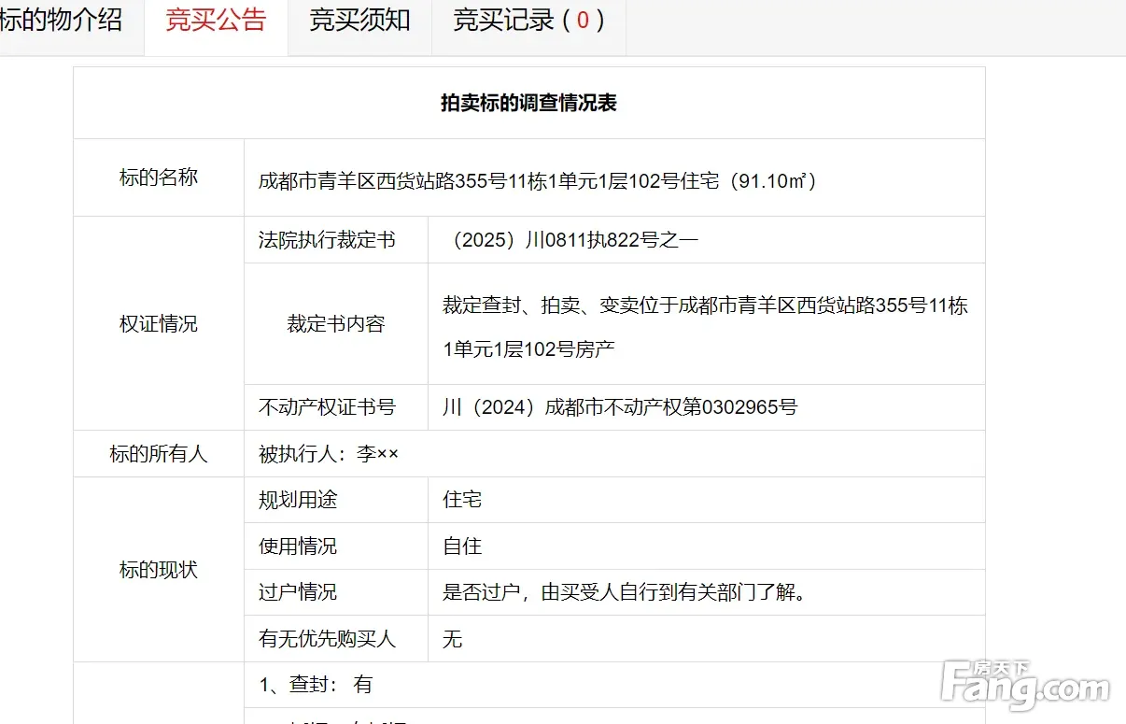Click the 权证情况 section label
This screenshot has height=724, width=1126.
(x=158, y=324)
